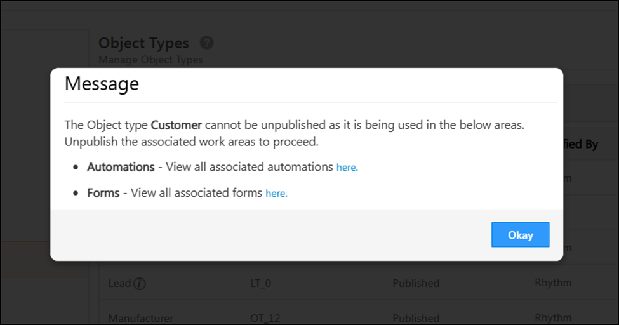The width and height of the screenshot is (619, 325).
Task: Click the Okay button in the dialog
Action: click(x=520, y=235)
